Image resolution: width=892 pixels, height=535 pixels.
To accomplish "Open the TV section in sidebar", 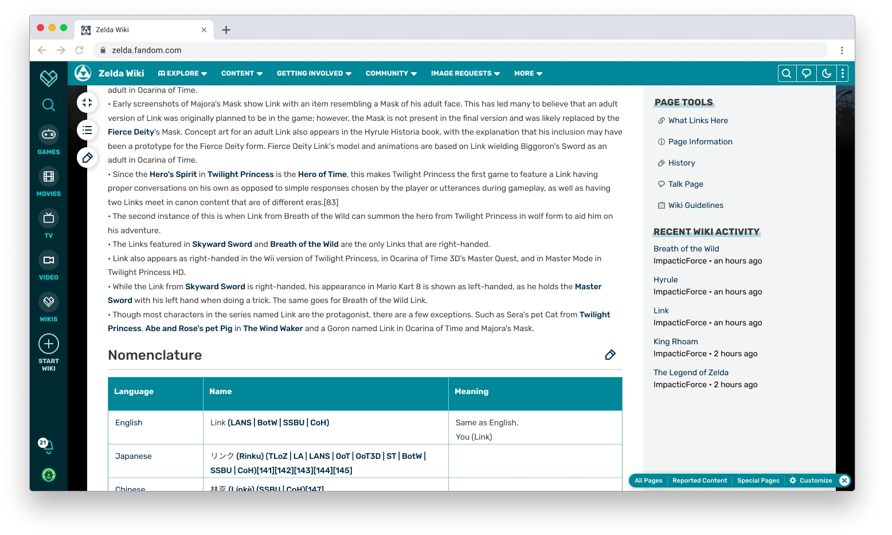I will (x=49, y=224).
